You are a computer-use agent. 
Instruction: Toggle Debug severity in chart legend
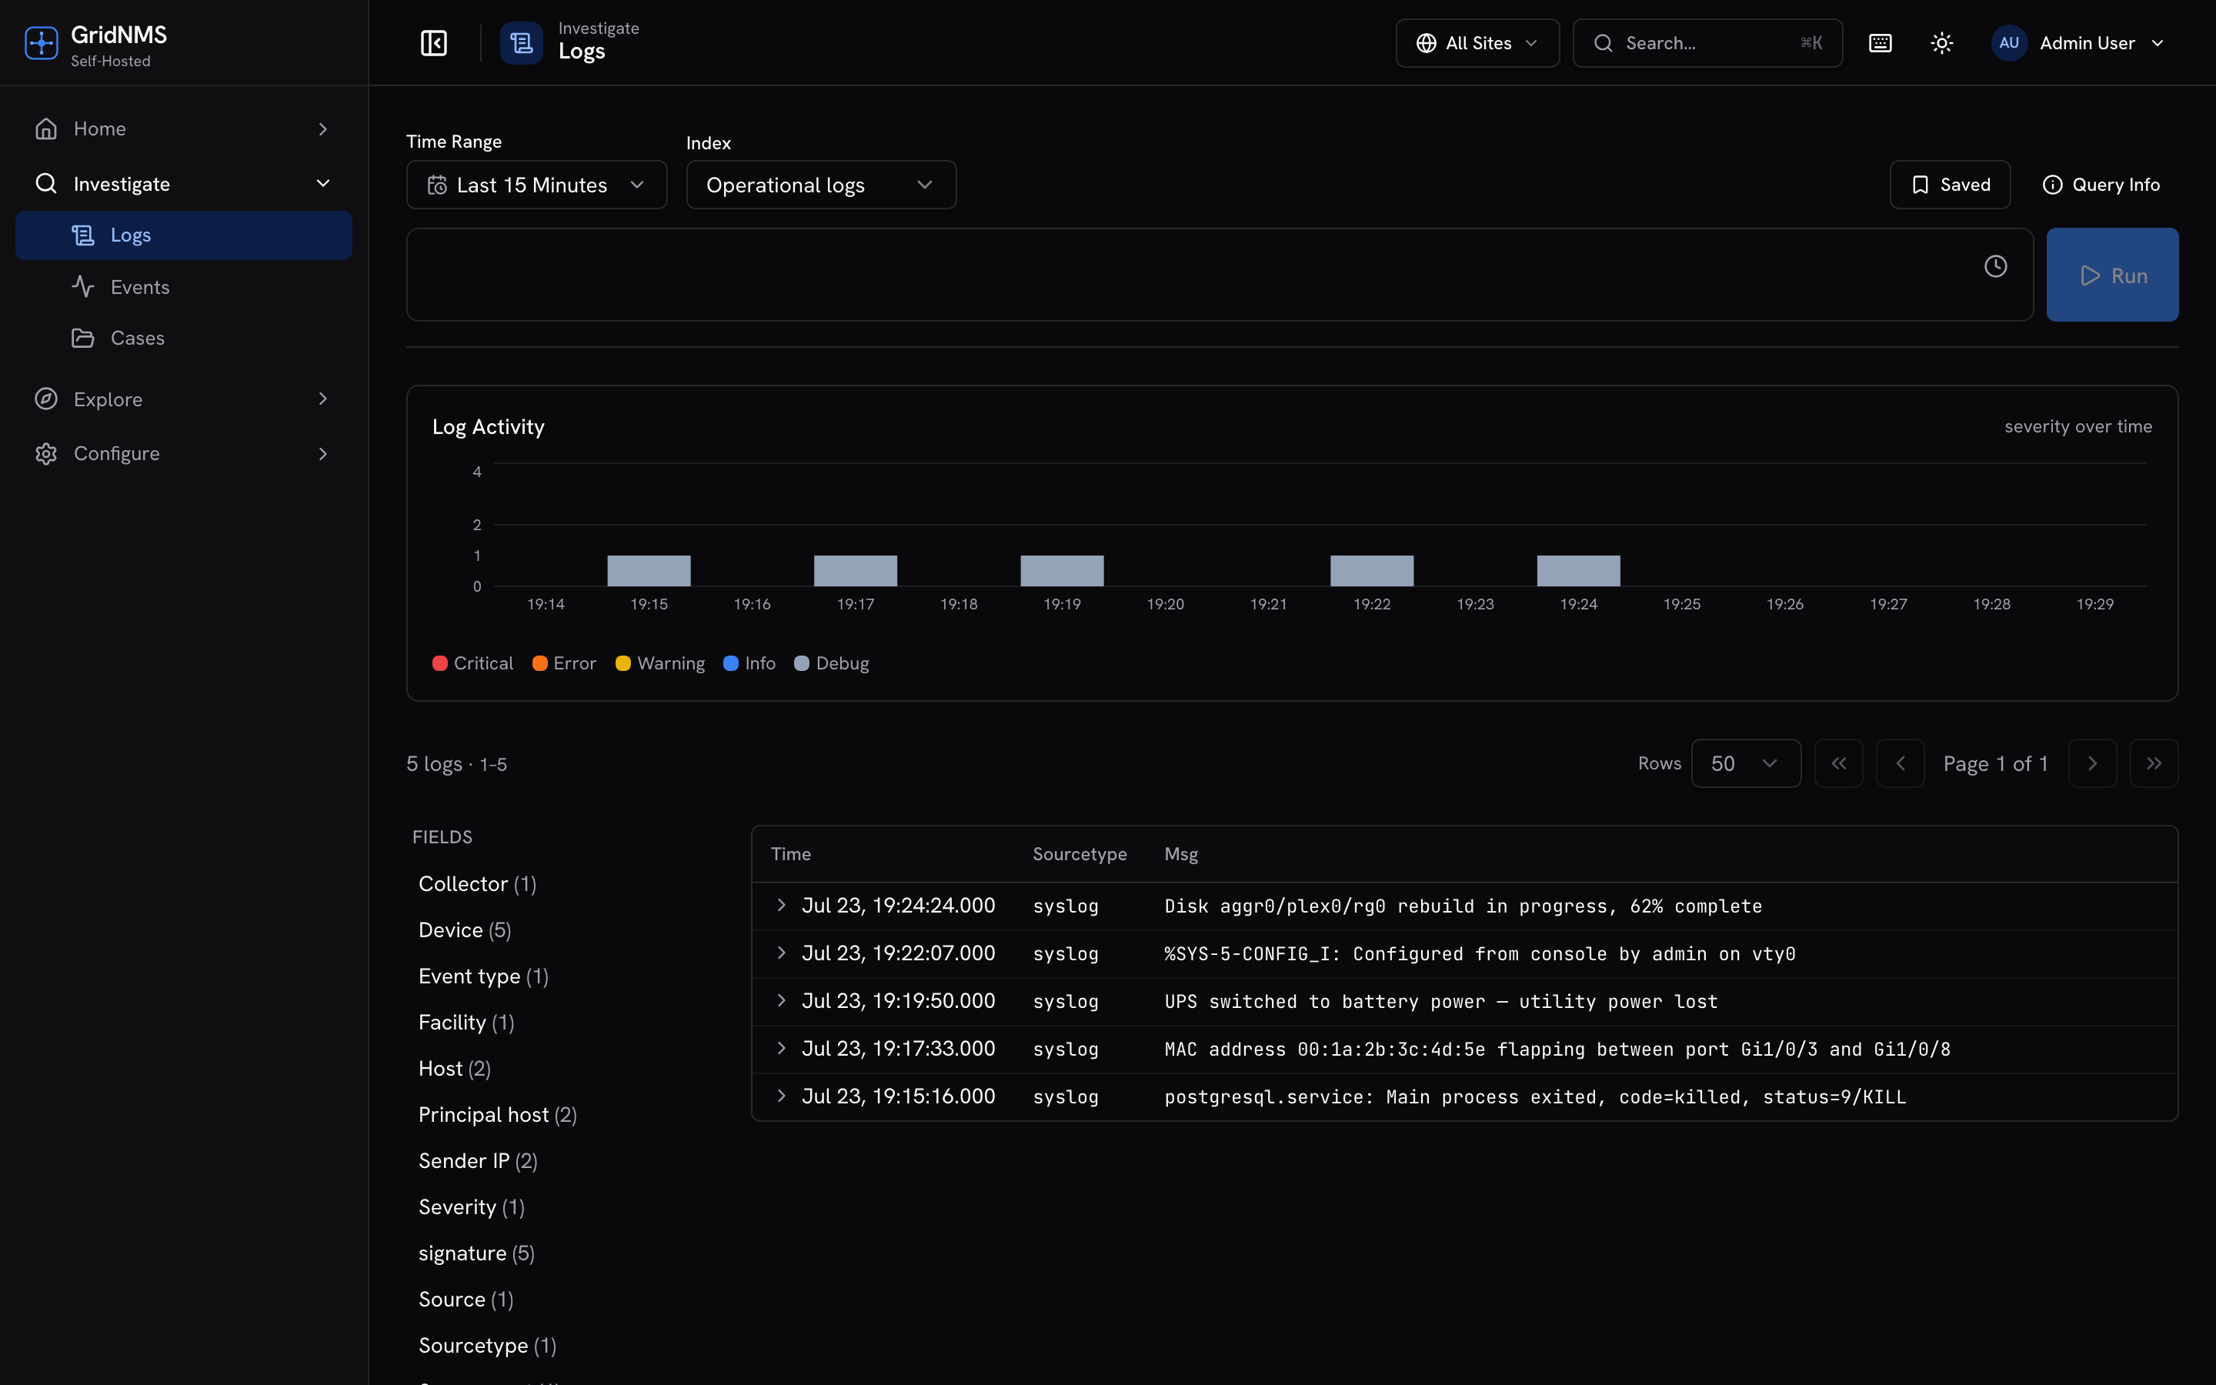point(832,663)
